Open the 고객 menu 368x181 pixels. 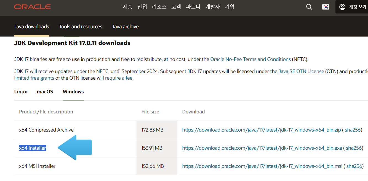point(176,7)
